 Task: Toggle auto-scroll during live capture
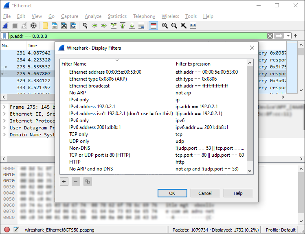coord(141,26)
